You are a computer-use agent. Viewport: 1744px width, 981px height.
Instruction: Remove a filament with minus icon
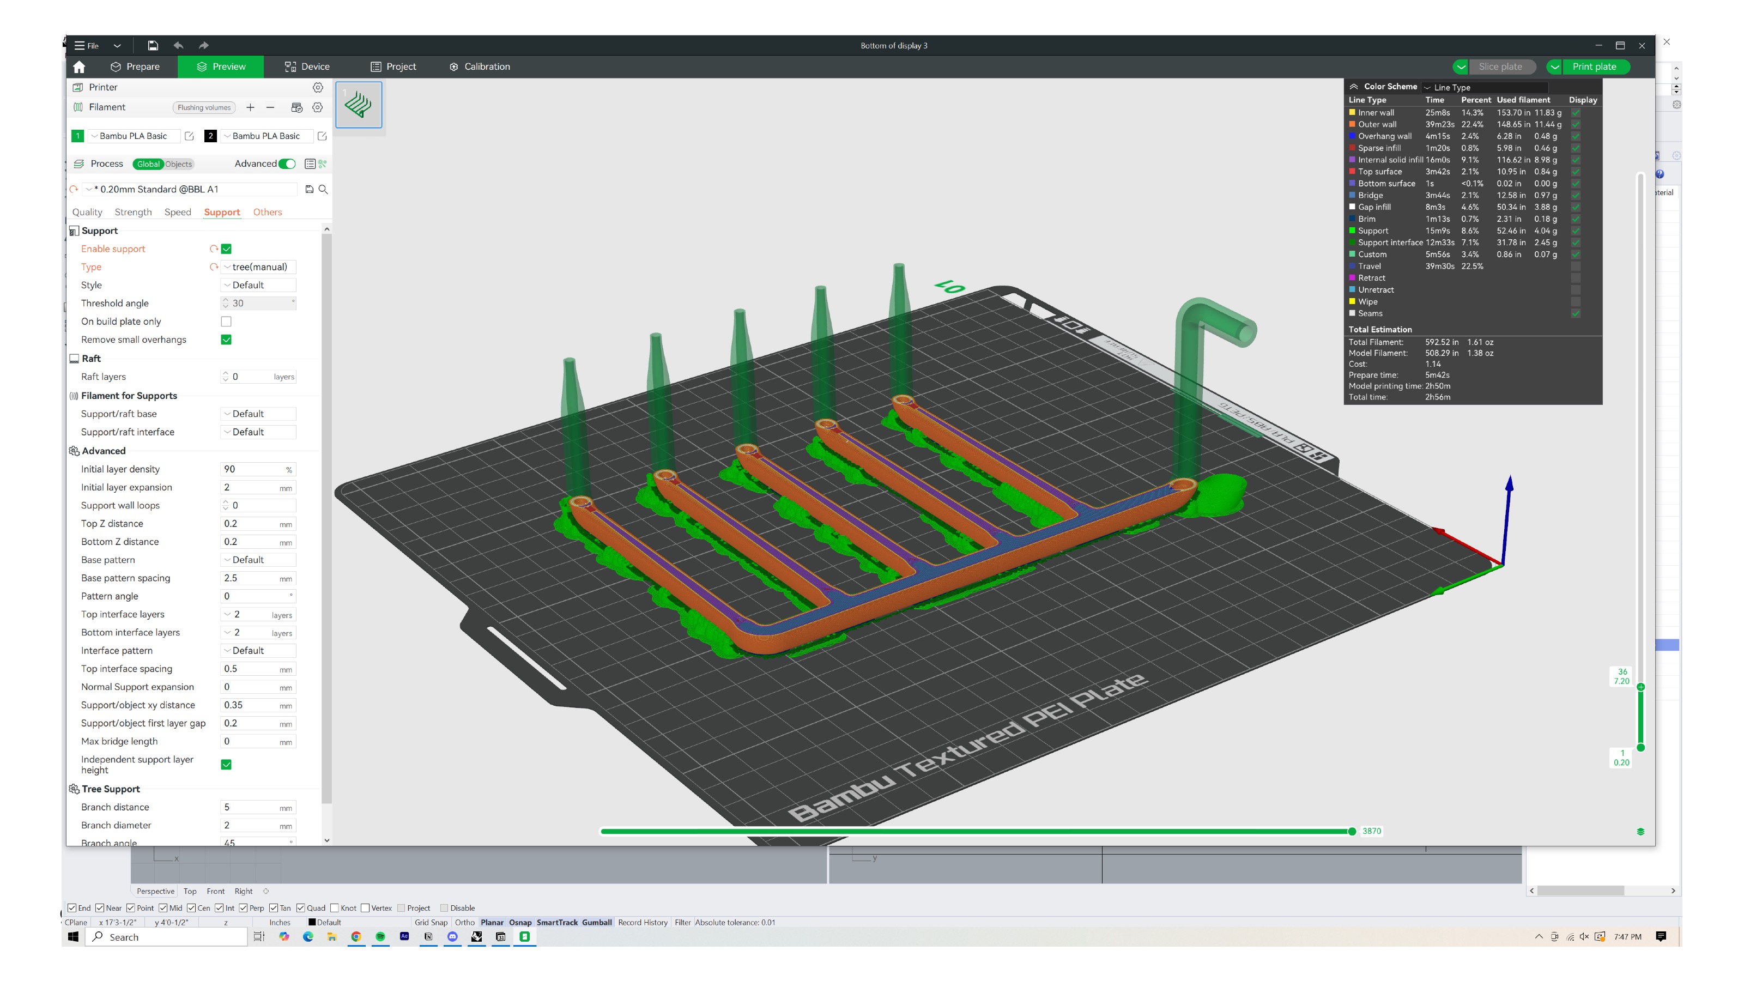[270, 107]
